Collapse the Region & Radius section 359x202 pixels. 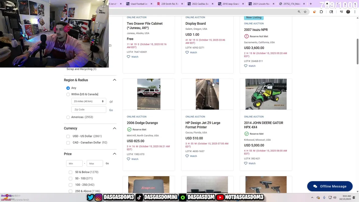click(x=114, y=80)
